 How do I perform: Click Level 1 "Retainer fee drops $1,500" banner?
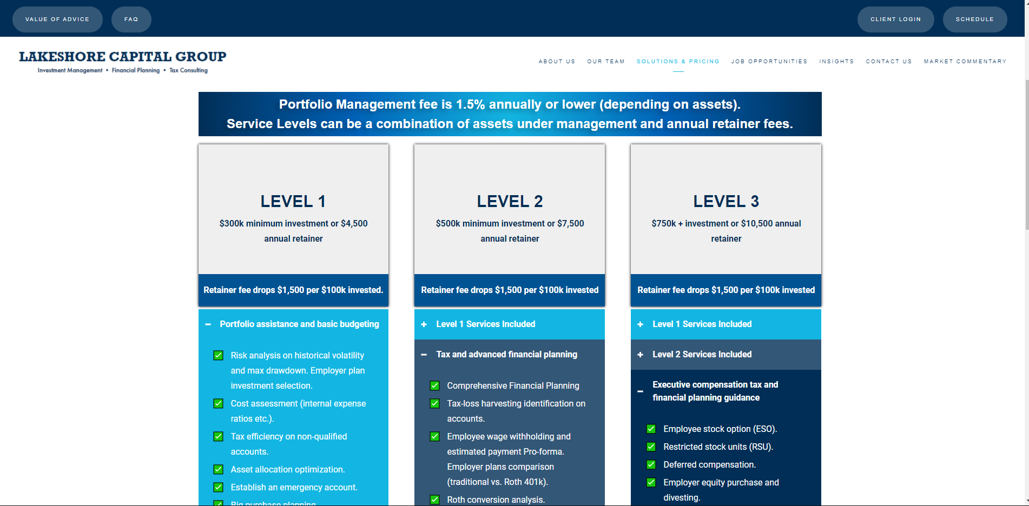click(x=293, y=290)
